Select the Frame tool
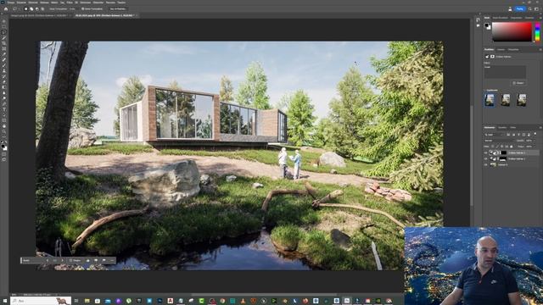 pos(4,49)
